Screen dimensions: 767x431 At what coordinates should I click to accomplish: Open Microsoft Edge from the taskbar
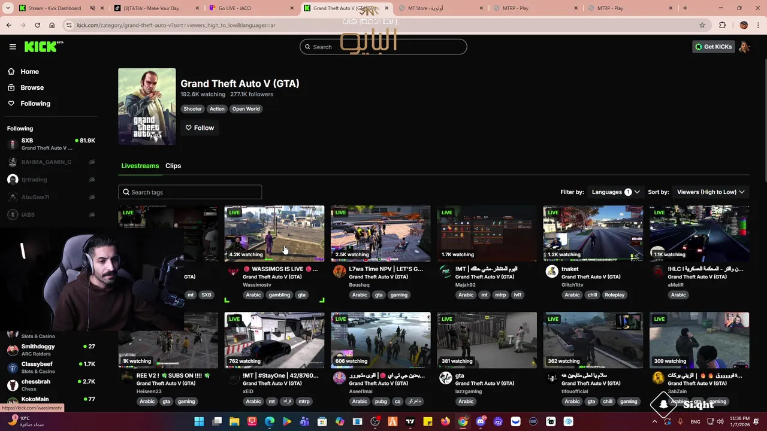[270, 421]
